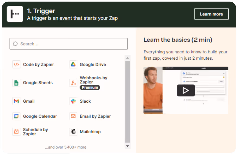This screenshot has width=239, height=155.
Task: Click the Webhooks by Zapier icon
Action: pyautogui.click(x=73, y=83)
